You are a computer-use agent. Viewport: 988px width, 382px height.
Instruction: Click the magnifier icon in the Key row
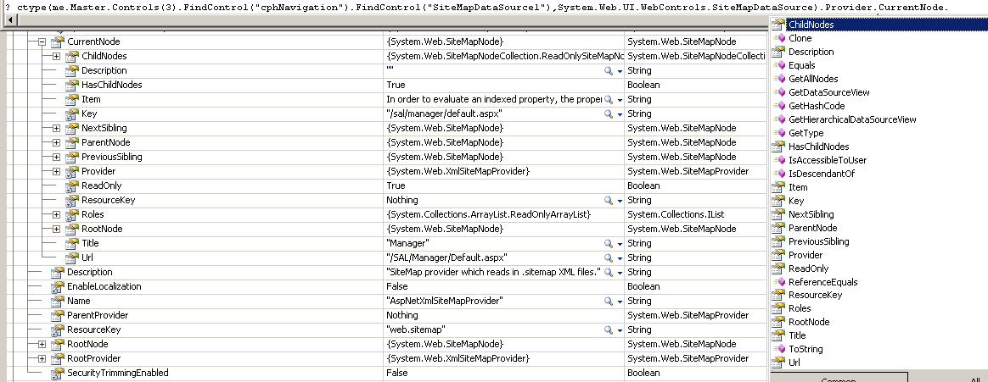coord(608,113)
